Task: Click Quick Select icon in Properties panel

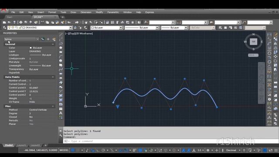Action: (54, 39)
